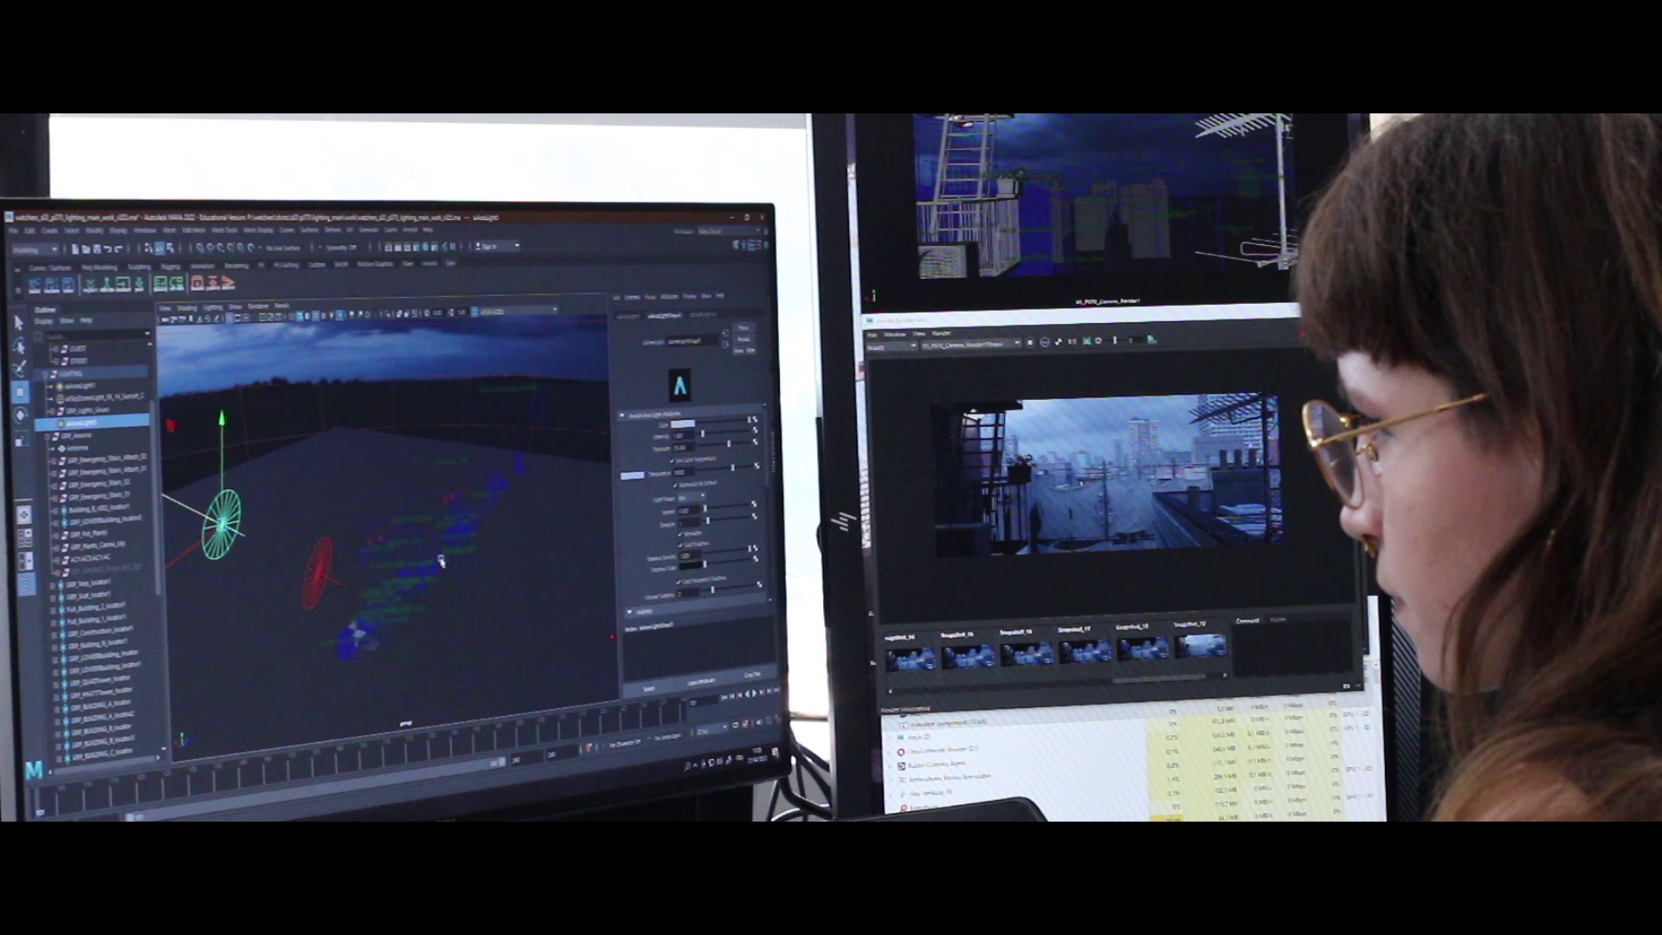1662x935 pixels.
Task: Click the New Scene icon on status line
Action: click(75, 248)
